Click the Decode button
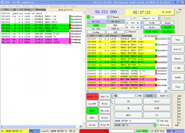 92,125
